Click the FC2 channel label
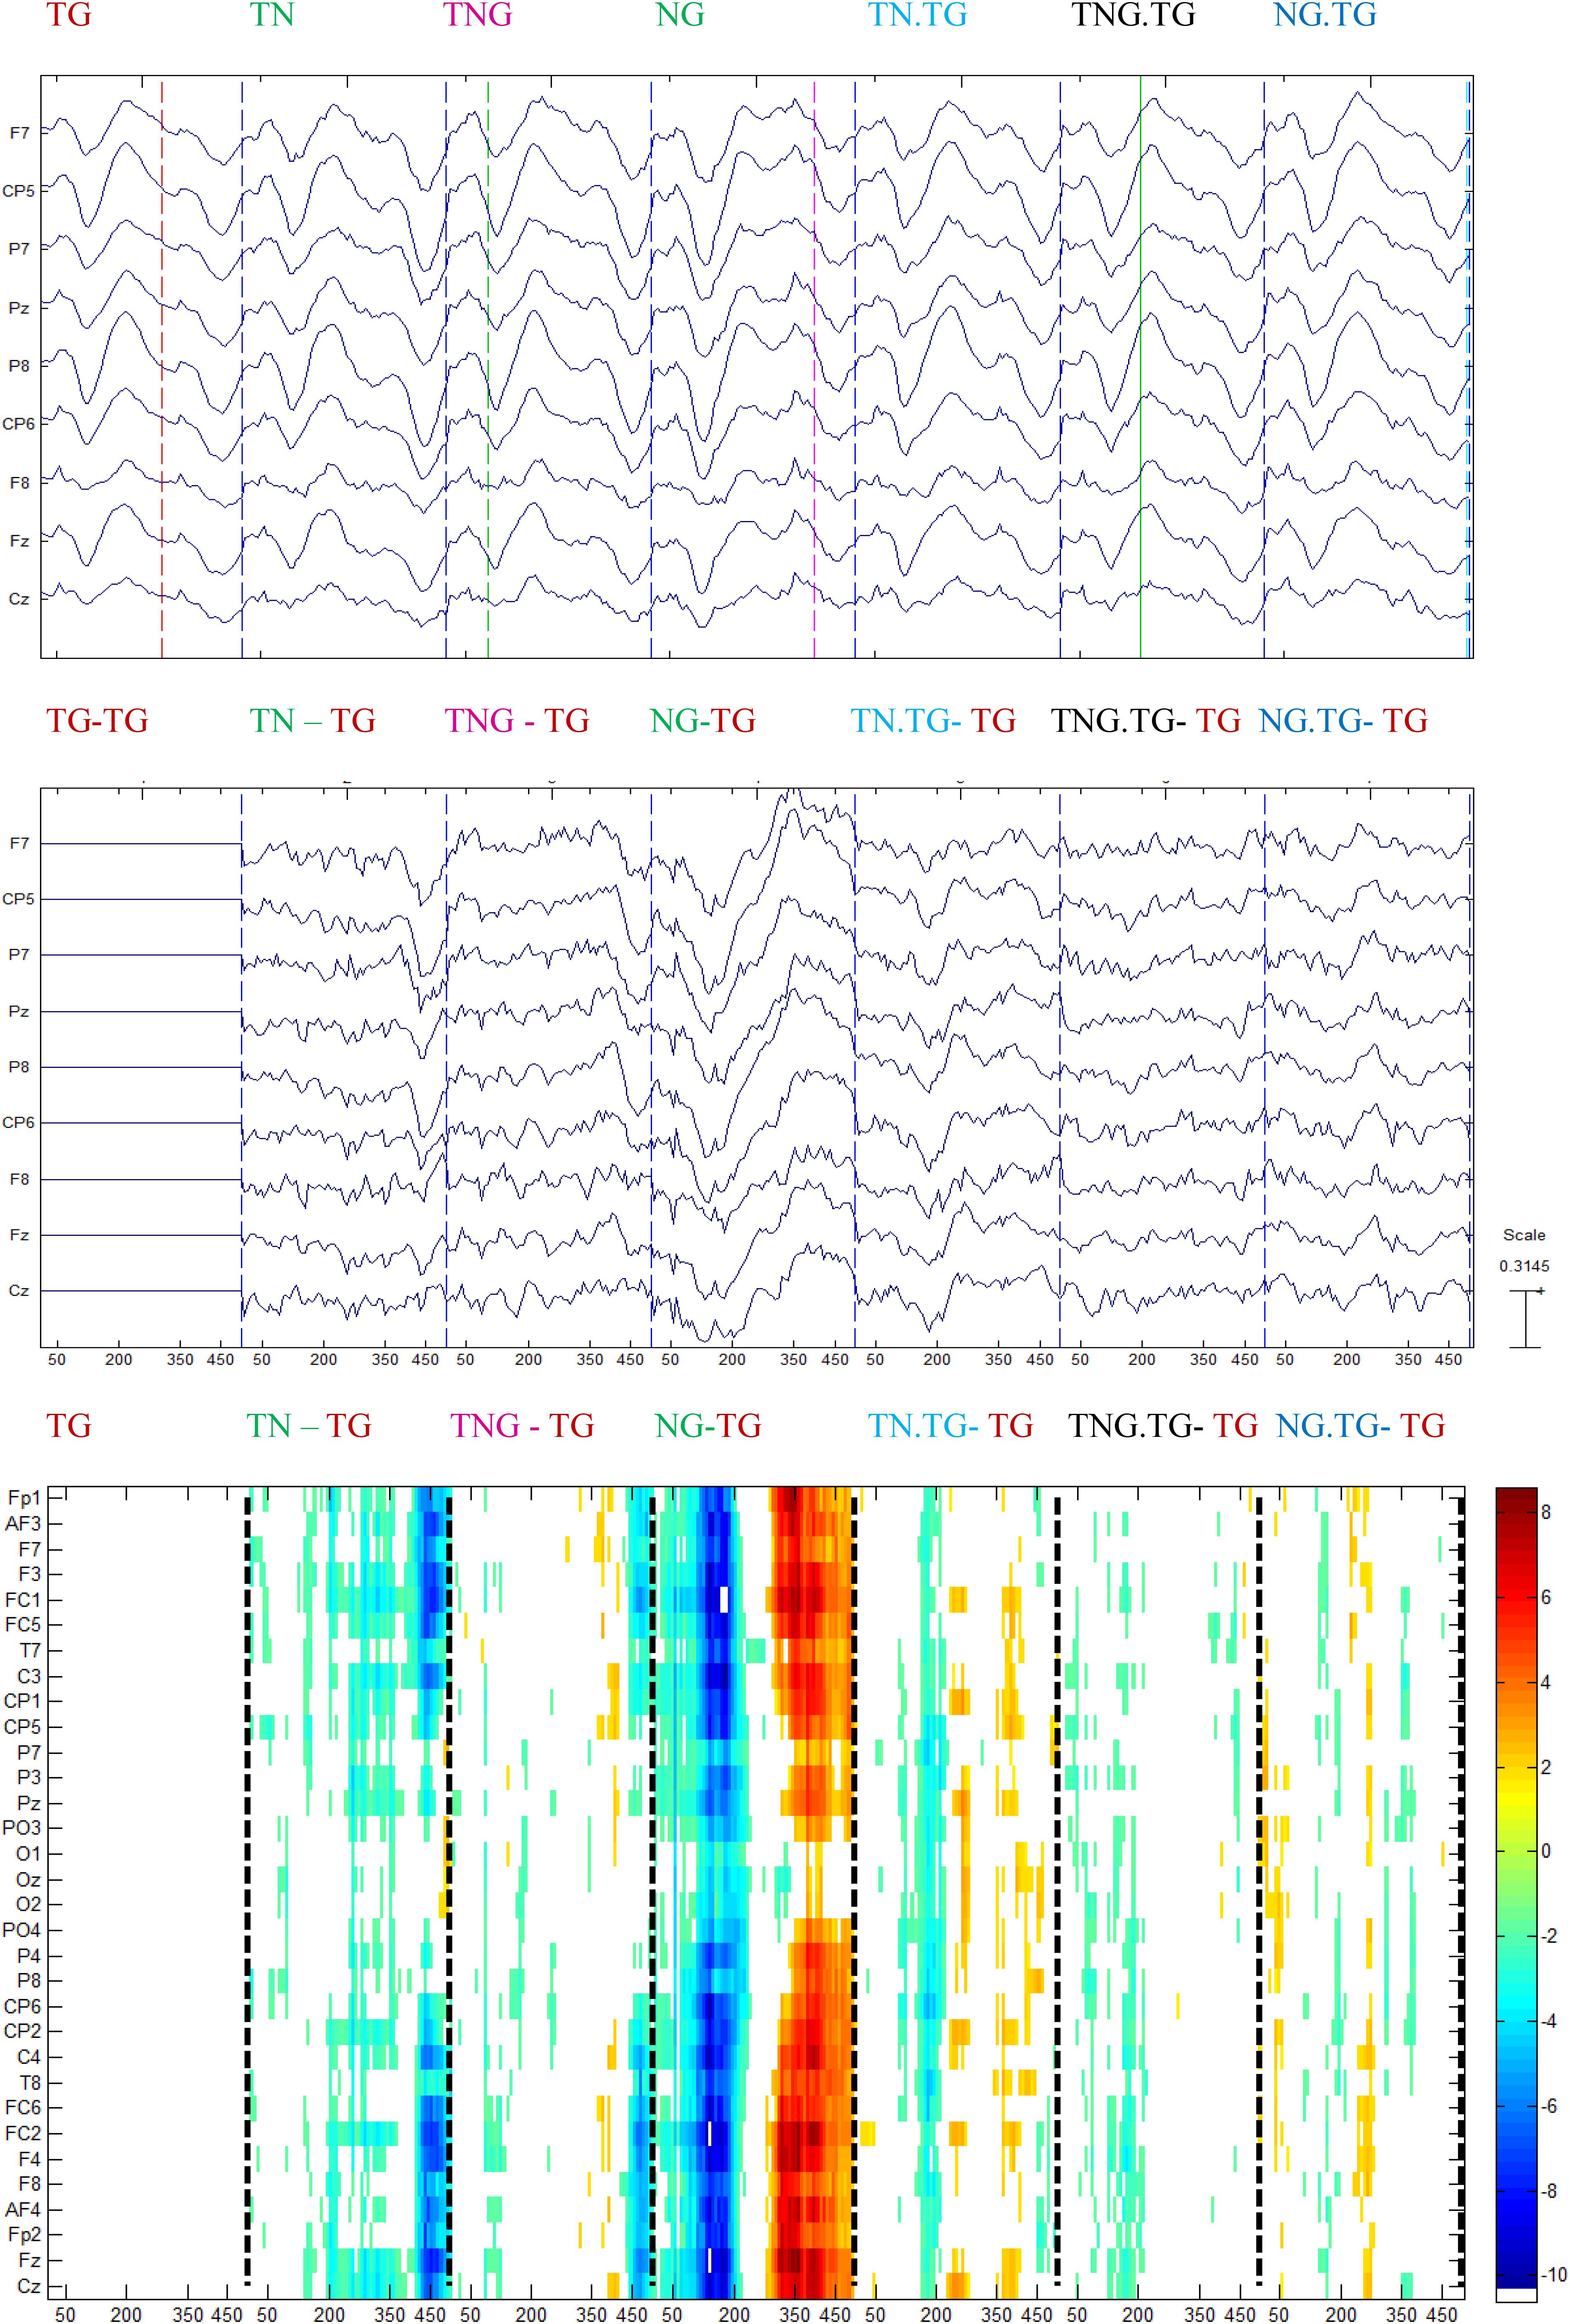This screenshot has height=2324, width=1570. (x=23, y=2133)
